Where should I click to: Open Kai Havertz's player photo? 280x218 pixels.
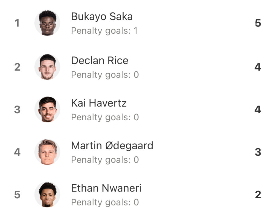tap(47, 109)
